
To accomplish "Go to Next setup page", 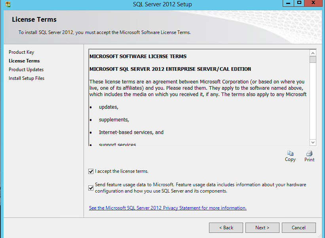I will pyautogui.click(x=262, y=228).
